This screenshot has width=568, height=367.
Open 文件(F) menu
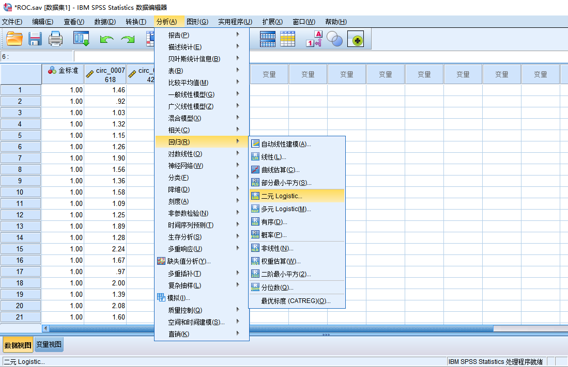12,22
